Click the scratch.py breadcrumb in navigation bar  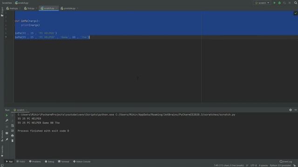[x=22, y=3]
